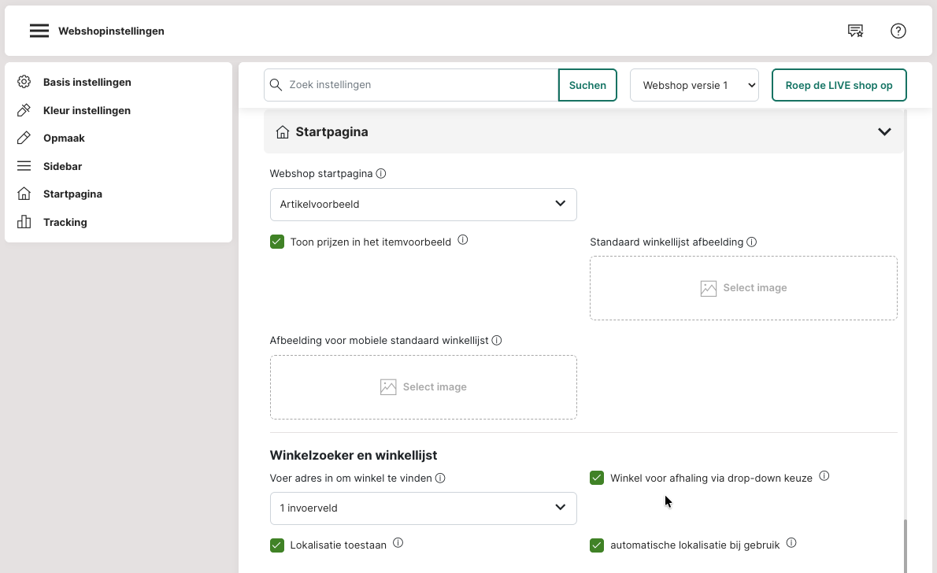
Task: Click Roep de LIVE shop op button
Action: pos(839,85)
